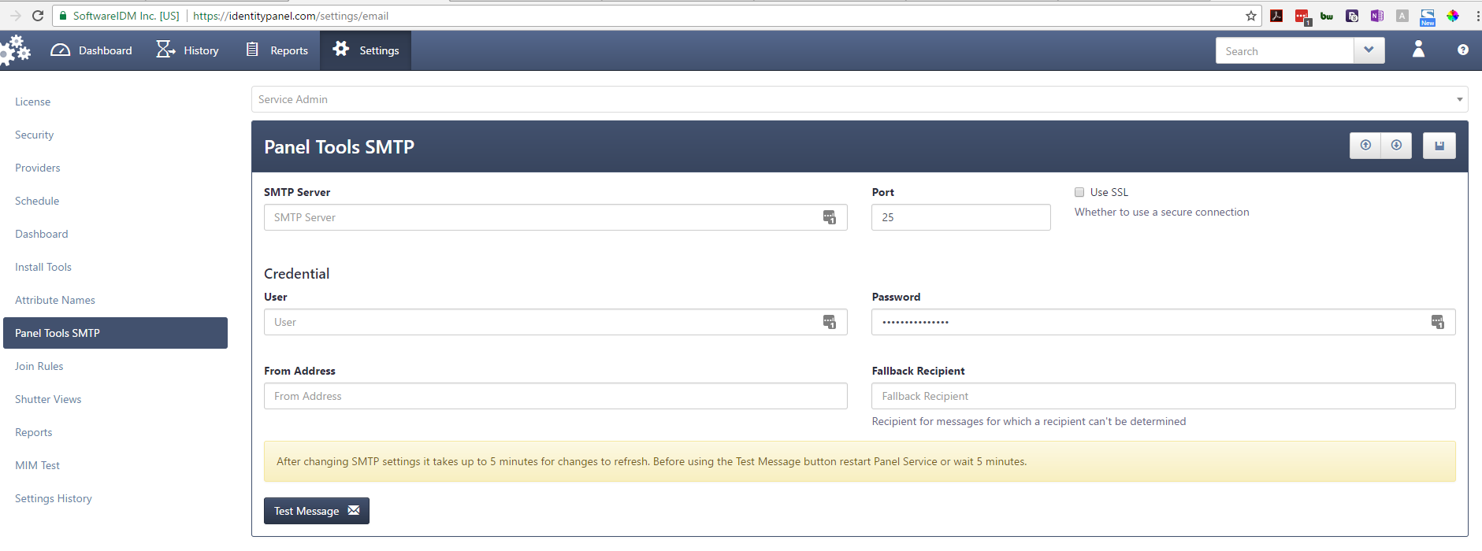Click the Dashboard gauge icon in navbar
The width and height of the screenshot is (1482, 551).
point(61,50)
